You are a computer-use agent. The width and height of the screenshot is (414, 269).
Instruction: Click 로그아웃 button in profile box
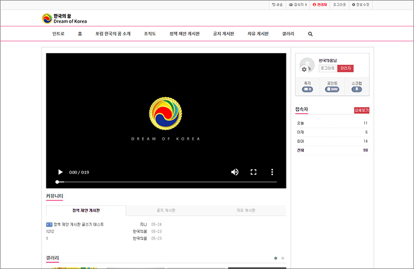(x=327, y=68)
